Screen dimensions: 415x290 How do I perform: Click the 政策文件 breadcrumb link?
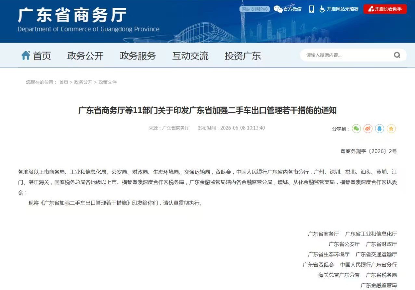108,82
